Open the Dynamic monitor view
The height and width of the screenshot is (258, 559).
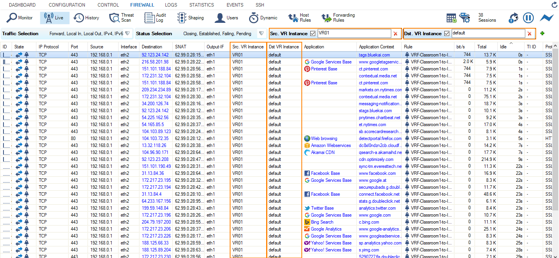click(263, 17)
